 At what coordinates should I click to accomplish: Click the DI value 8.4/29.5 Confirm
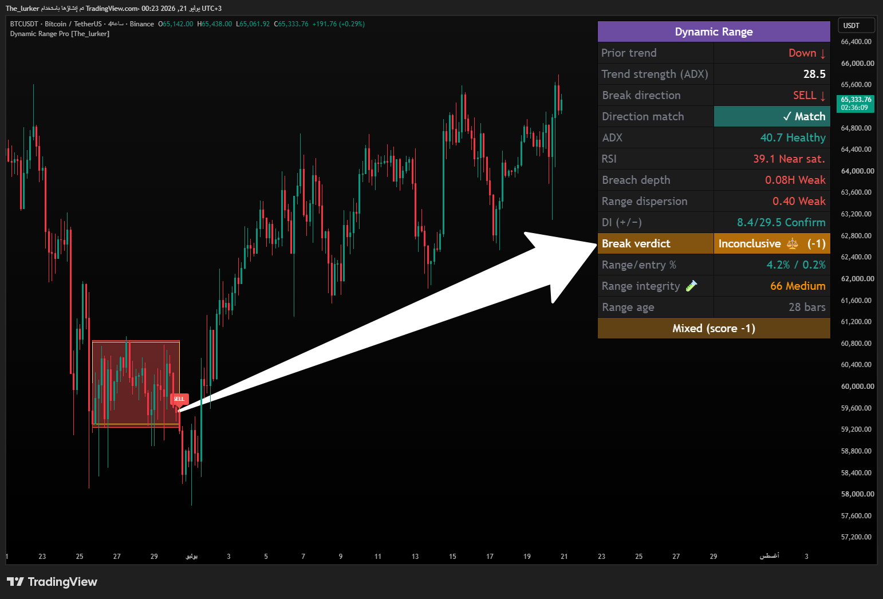coord(781,222)
